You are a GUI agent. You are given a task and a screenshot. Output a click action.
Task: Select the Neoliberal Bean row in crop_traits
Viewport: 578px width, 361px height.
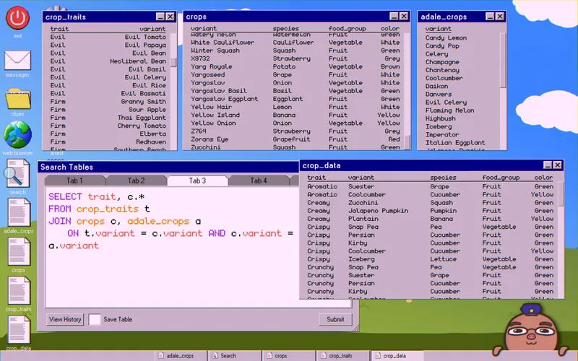pos(108,61)
